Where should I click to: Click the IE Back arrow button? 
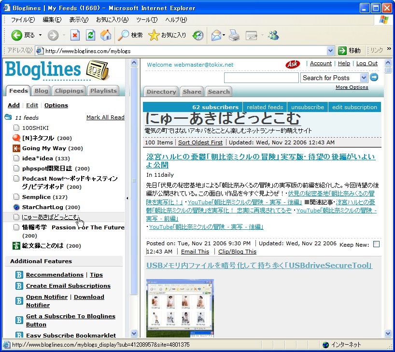pyautogui.click(x=16, y=35)
